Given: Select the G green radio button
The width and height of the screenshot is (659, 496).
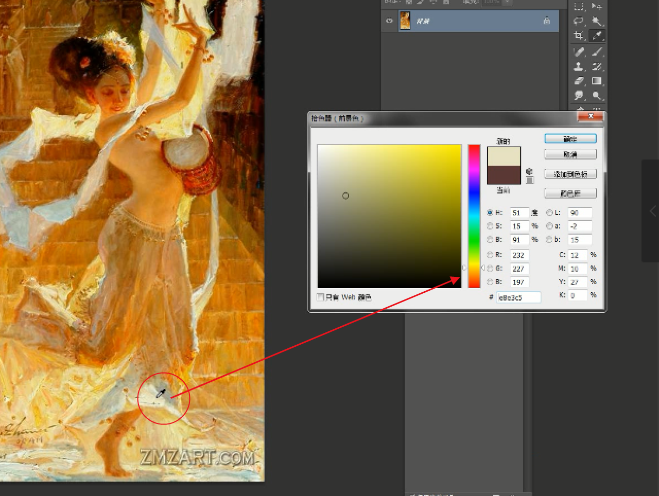Looking at the screenshot, I should coord(490,268).
